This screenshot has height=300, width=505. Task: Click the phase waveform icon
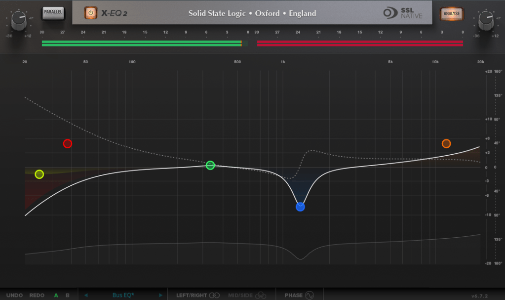point(310,296)
